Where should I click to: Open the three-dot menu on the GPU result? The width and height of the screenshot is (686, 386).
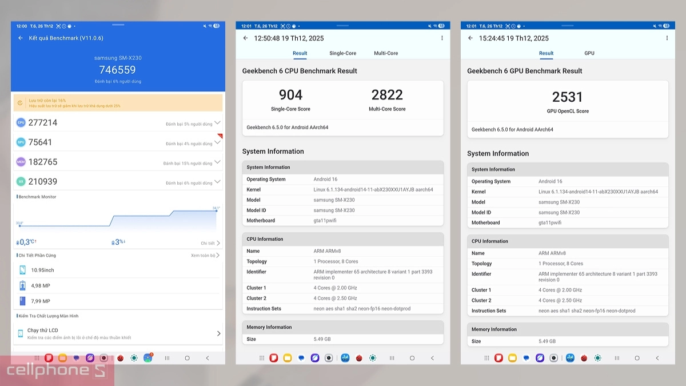667,38
